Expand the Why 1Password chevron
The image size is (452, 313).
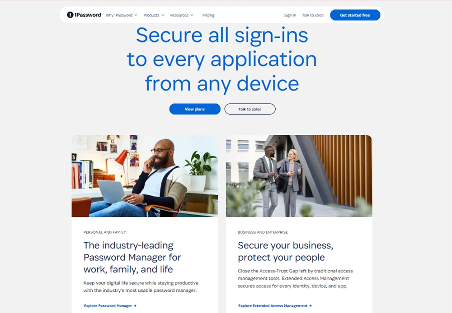[136, 15]
